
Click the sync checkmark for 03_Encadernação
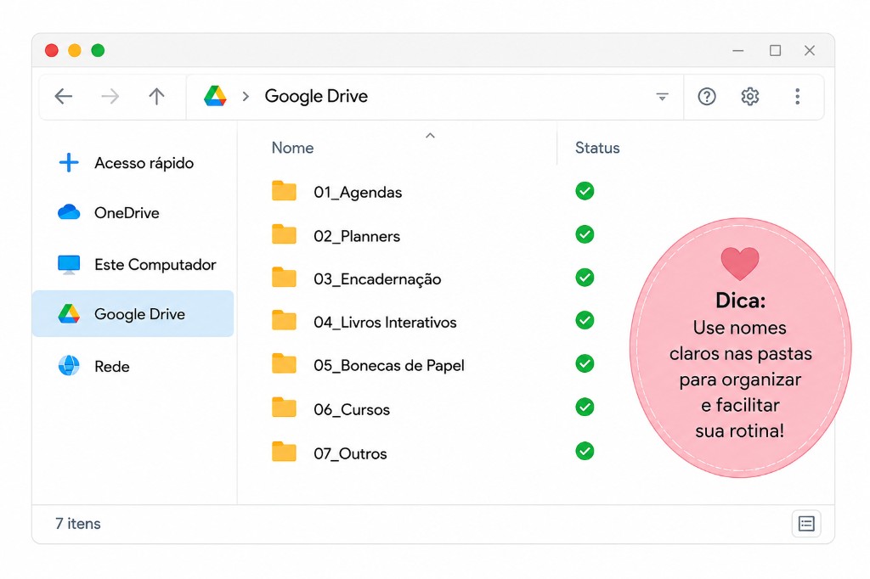[x=585, y=278]
